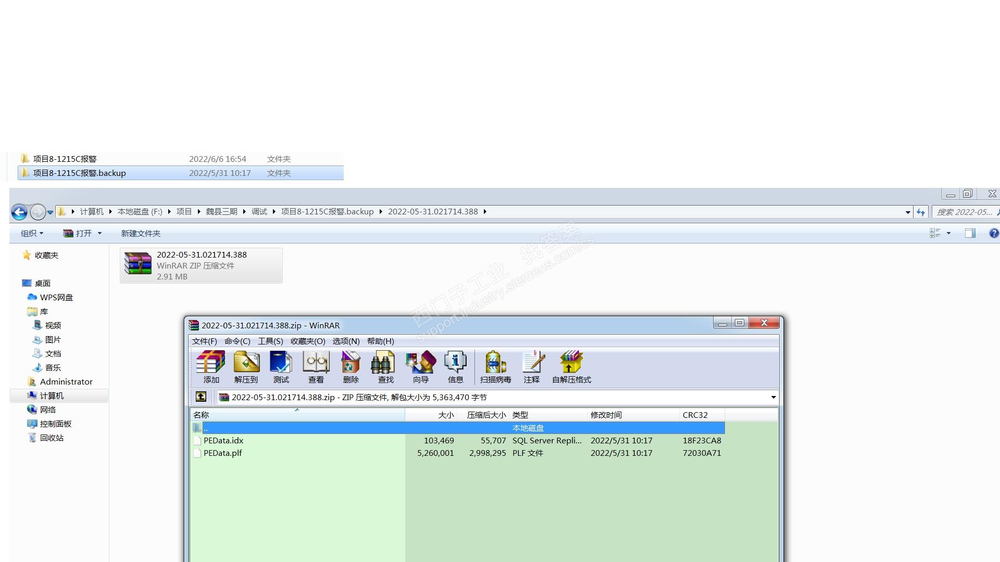
Task: Go up one level in WinRAR
Action: pyautogui.click(x=201, y=397)
